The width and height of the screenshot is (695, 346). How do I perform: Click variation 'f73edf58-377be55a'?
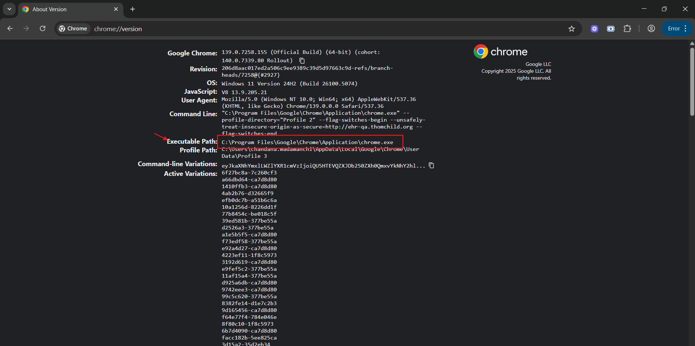tap(249, 241)
